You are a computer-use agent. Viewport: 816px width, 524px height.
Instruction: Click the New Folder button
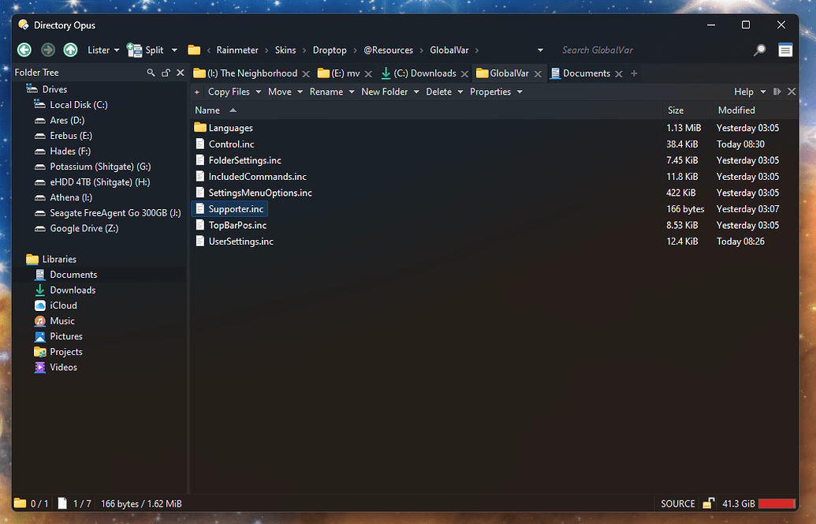(385, 92)
